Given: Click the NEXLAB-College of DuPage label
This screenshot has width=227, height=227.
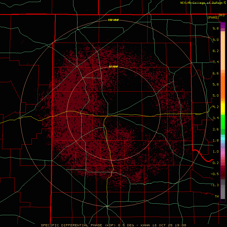Looking at the screenshot, I should [x=201, y=3].
